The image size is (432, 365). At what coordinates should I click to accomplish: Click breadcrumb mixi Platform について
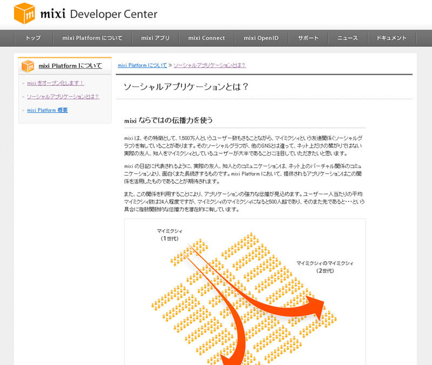pos(143,65)
